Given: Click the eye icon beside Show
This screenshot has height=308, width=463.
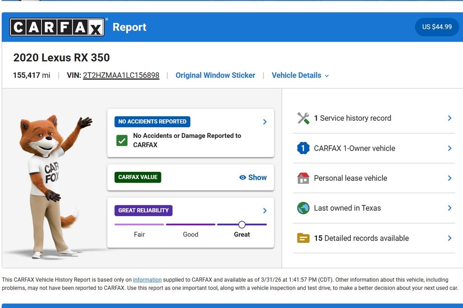Looking at the screenshot, I should coord(243,178).
